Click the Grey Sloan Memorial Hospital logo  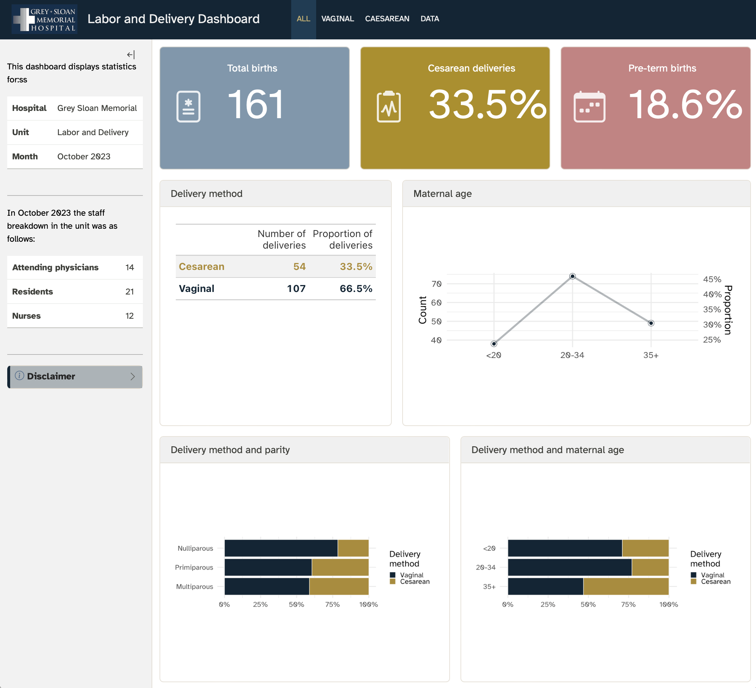44,19
